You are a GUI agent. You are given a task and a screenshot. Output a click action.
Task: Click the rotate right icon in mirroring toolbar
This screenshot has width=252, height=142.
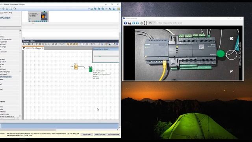coord(137,23)
